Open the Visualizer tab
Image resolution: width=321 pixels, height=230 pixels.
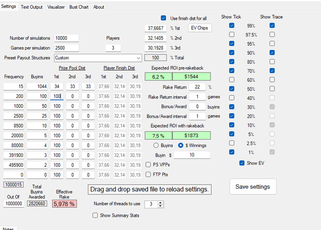click(56, 7)
